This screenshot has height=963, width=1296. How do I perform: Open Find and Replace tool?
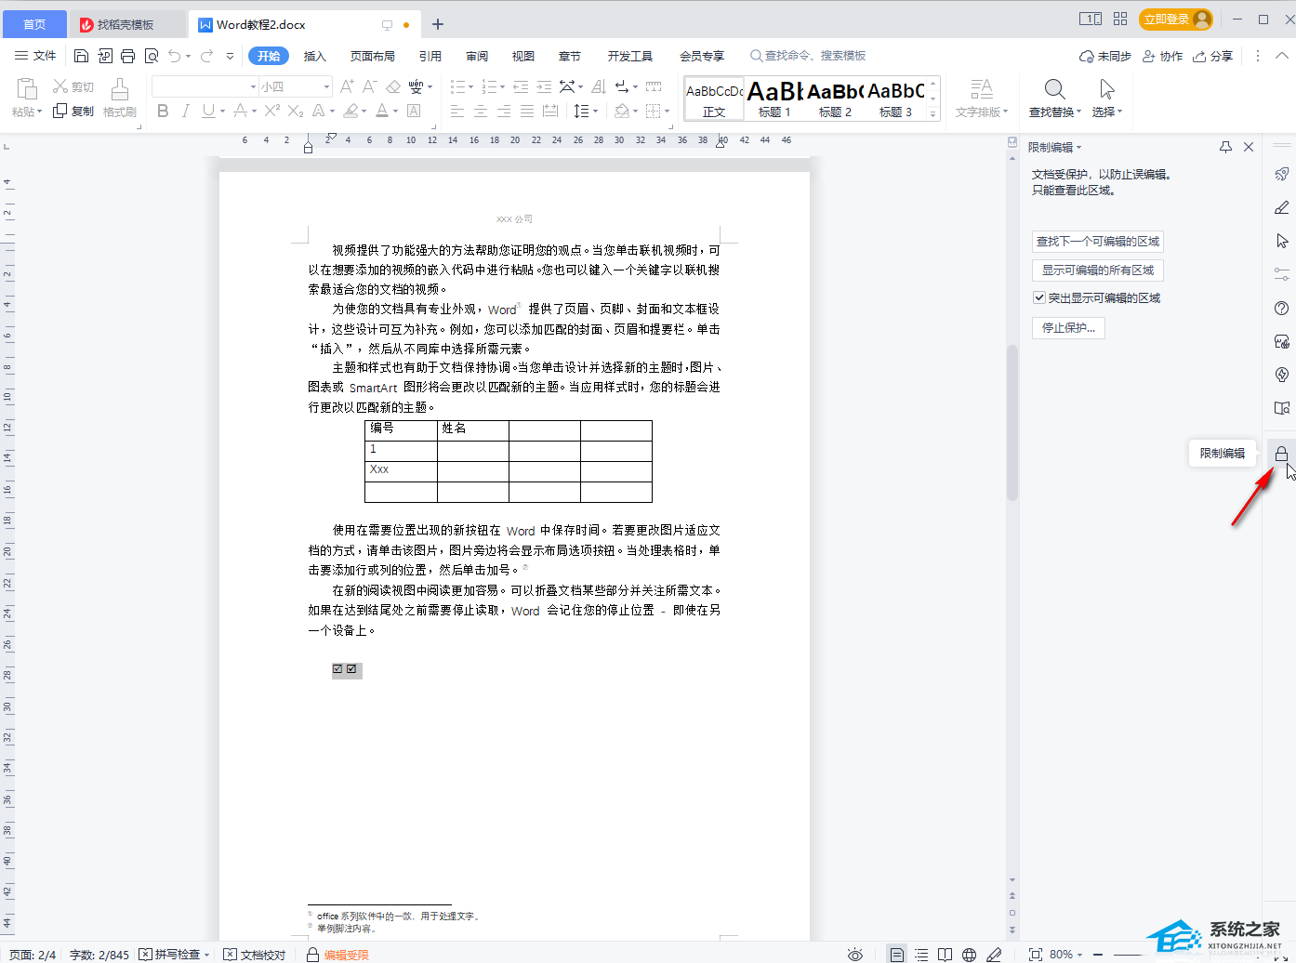click(x=1054, y=99)
